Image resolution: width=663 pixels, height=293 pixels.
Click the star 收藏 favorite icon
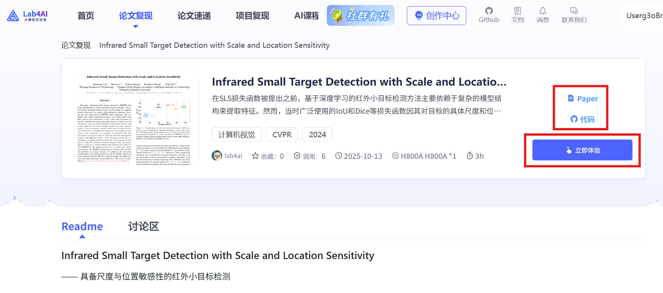(x=255, y=156)
